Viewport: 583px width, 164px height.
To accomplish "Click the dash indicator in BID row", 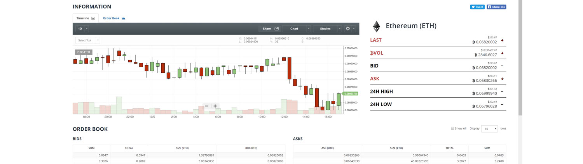I will pyautogui.click(x=502, y=66).
